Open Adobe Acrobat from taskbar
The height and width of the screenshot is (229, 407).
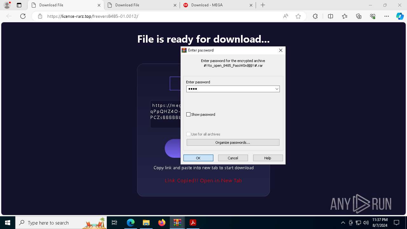193,223
